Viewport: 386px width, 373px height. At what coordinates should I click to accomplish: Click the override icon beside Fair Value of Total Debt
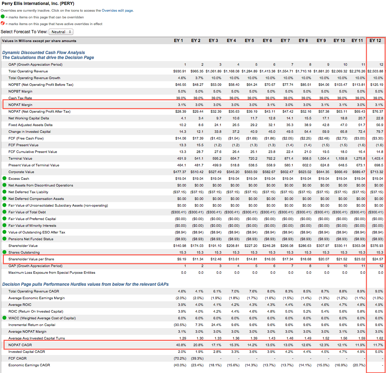pyautogui.click(x=4, y=212)
